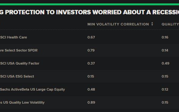Click the 0.67 min volatility value
179x112 pixels.
click(91, 37)
